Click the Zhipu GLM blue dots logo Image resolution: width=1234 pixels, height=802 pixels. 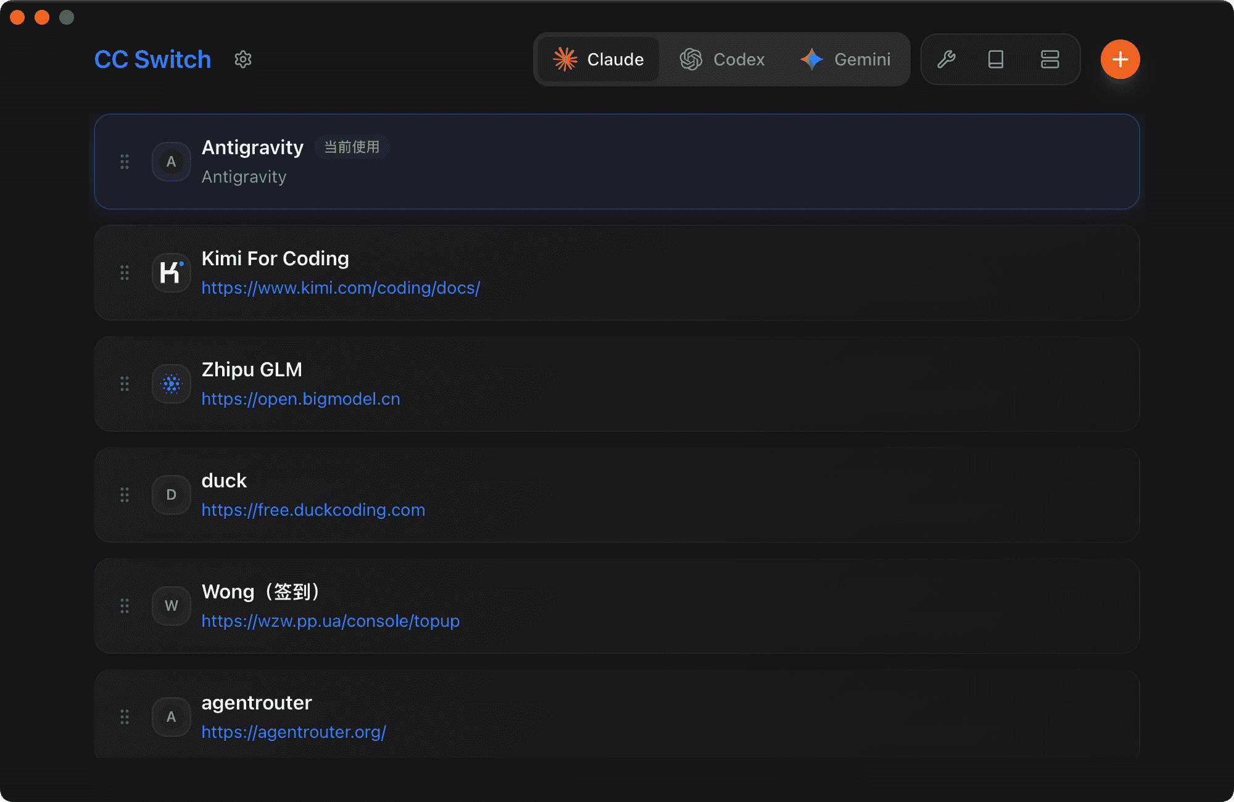coord(171,384)
